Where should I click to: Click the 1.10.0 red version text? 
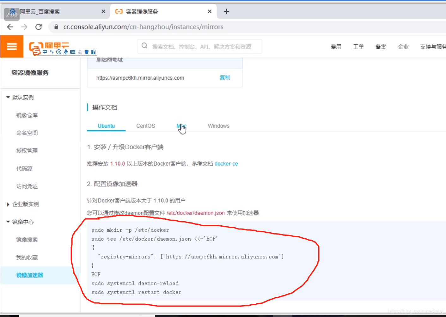click(x=118, y=164)
